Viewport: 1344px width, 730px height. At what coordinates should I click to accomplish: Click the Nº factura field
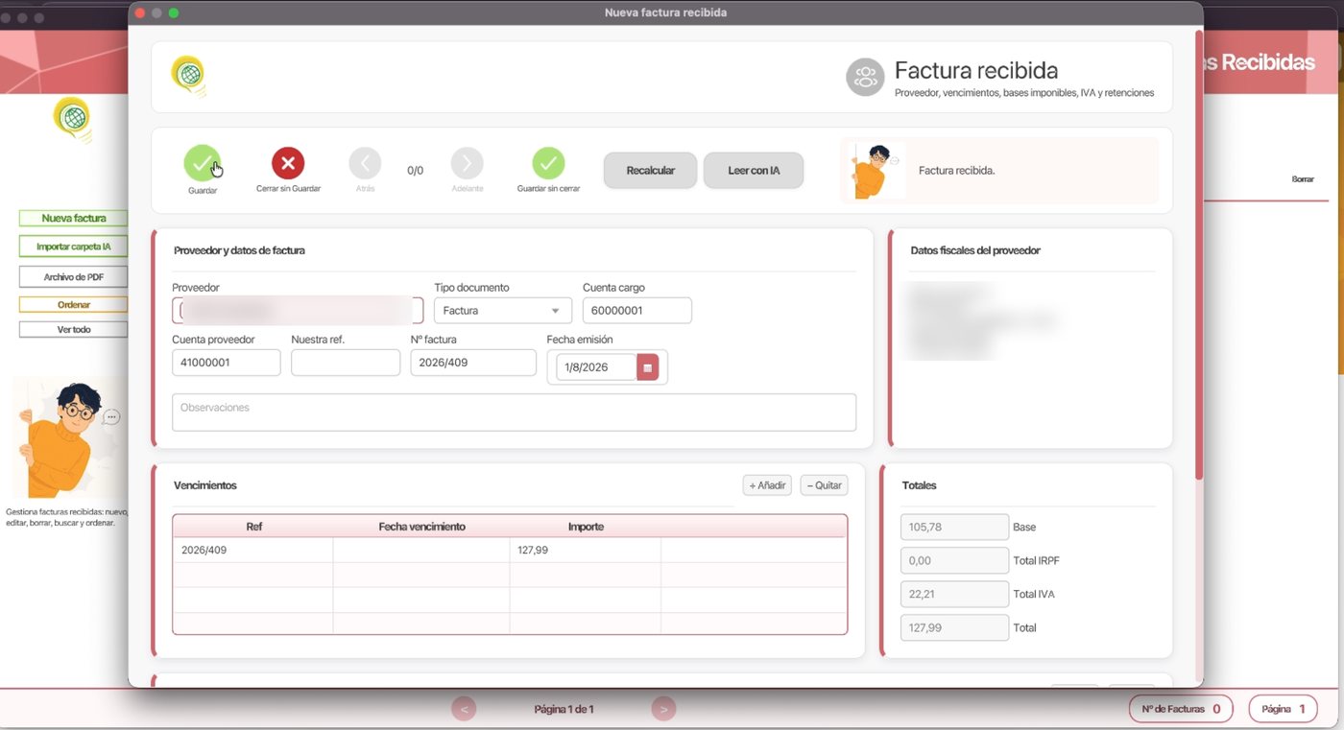[x=473, y=363]
